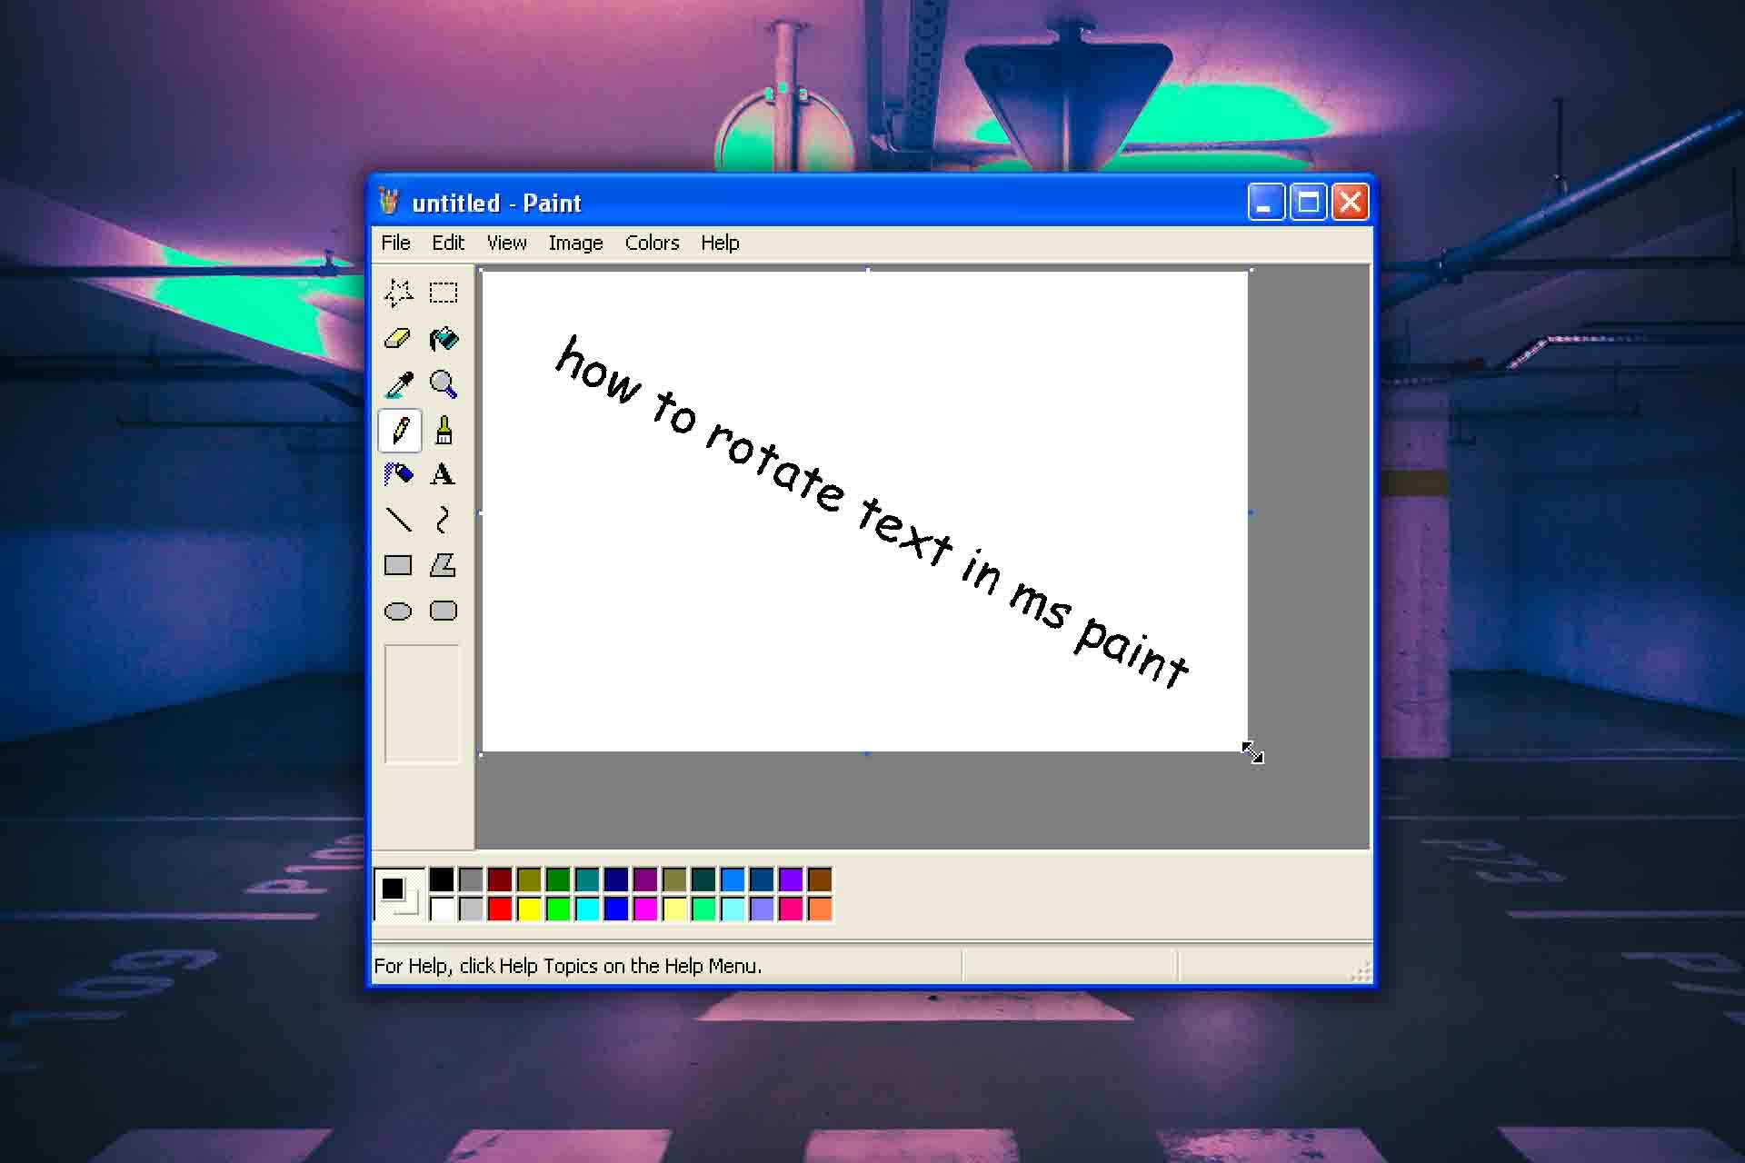Screen dimensions: 1745x1163
Task: Select the Oval shape tool
Action: click(400, 610)
